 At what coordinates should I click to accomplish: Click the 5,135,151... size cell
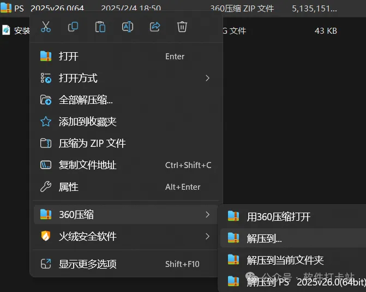tap(314, 9)
